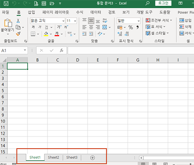Click the A1 name box
194x165 pixels.
(x=14, y=50)
